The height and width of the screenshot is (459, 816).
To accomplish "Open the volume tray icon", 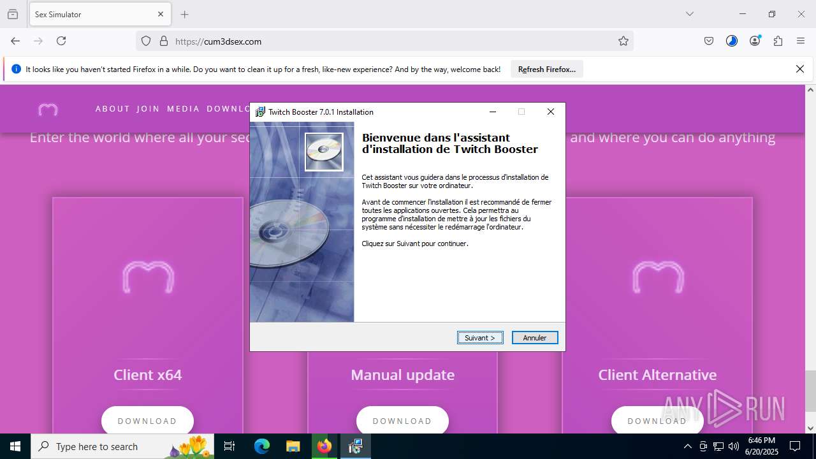I will pyautogui.click(x=734, y=446).
